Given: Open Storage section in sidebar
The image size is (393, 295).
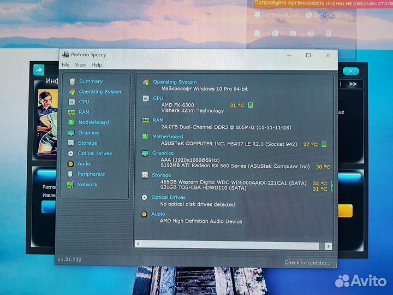Looking at the screenshot, I should pyautogui.click(x=87, y=143).
